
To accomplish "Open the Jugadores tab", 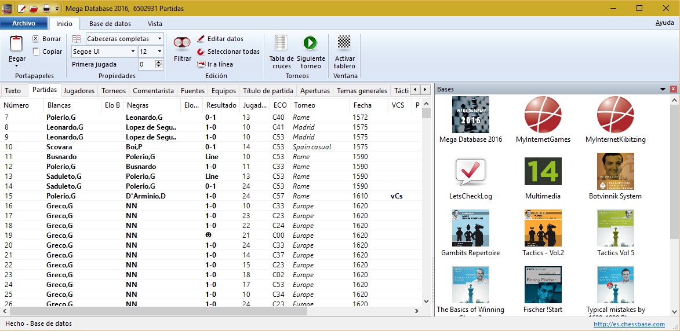I will [x=79, y=91].
